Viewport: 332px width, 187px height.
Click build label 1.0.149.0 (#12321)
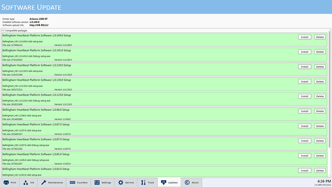323,185
